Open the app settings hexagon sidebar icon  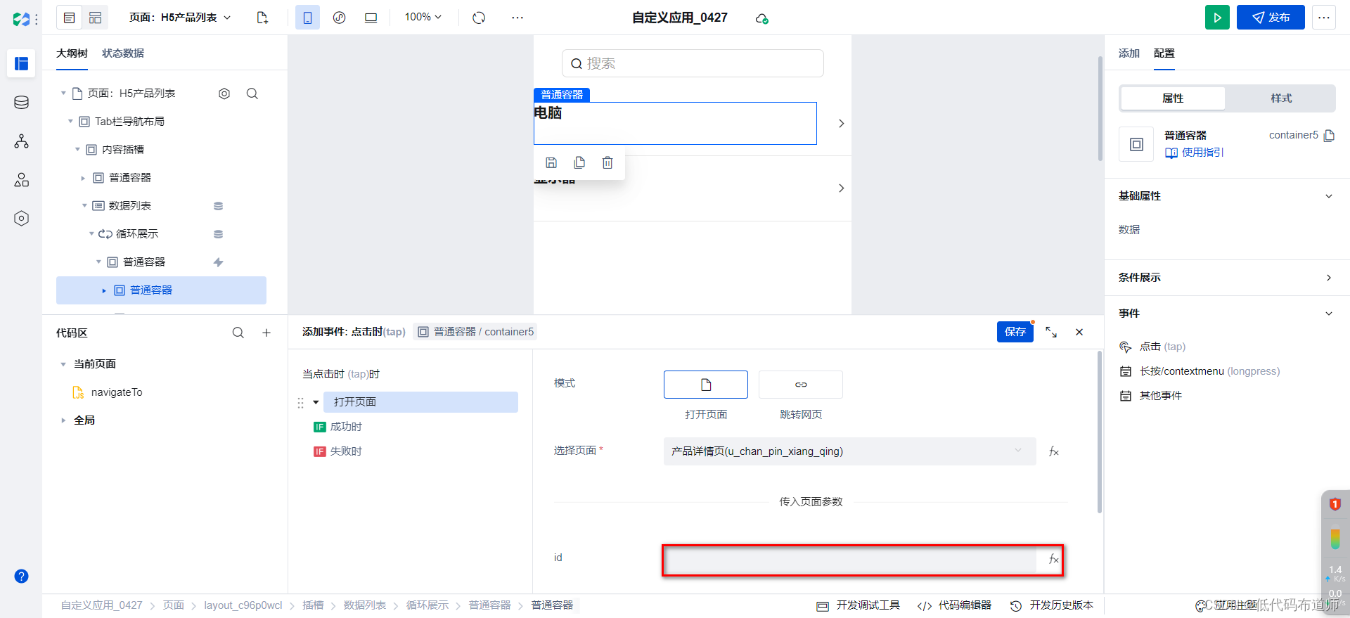21,219
